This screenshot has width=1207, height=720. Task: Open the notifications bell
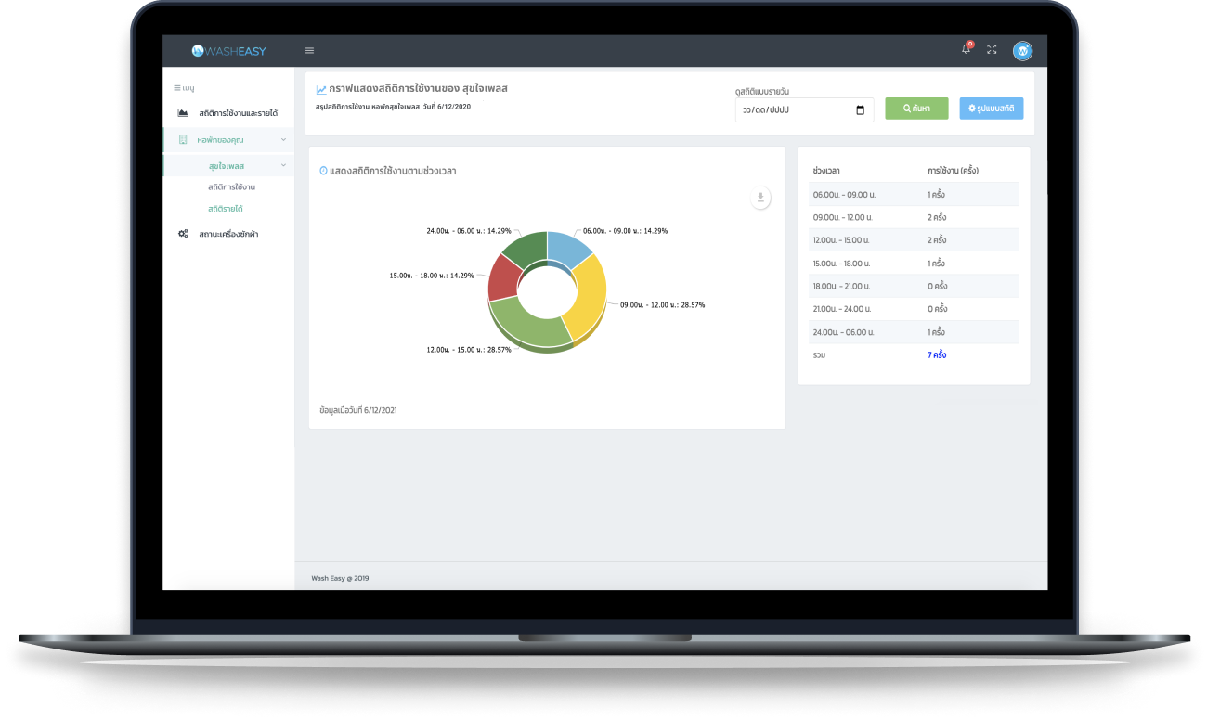(967, 49)
